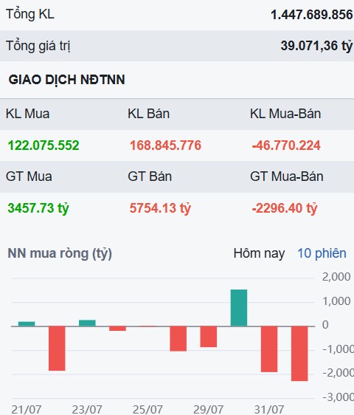Screen dimensions: 354x415
Task: Click the 'KL Mua' column header
Action: coord(28,114)
